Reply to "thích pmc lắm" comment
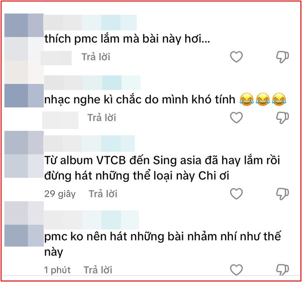 (x=96, y=57)
